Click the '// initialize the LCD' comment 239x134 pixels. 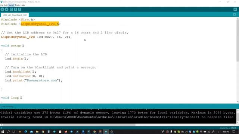[26, 54]
